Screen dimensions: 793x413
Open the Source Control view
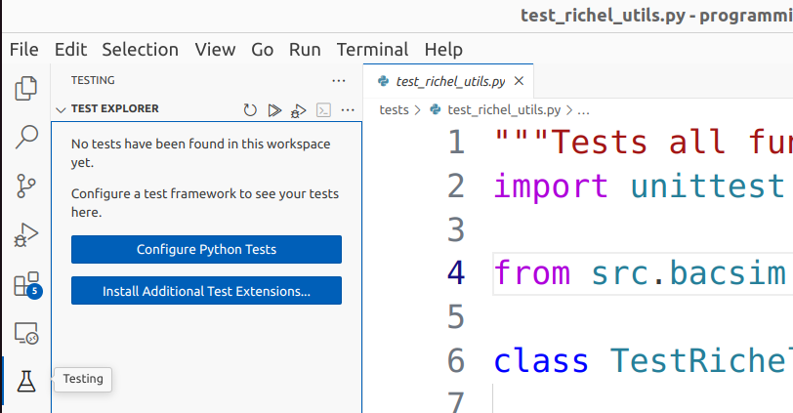pos(25,186)
